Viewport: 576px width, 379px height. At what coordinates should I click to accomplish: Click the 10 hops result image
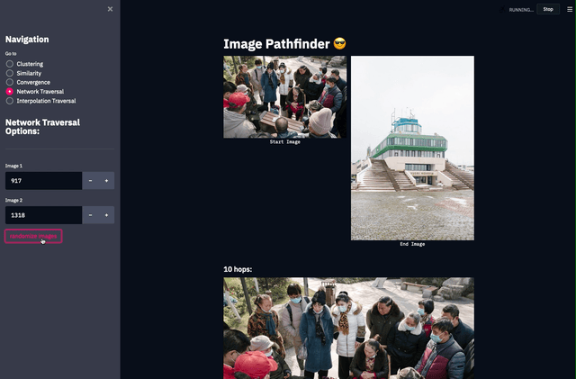(348, 328)
